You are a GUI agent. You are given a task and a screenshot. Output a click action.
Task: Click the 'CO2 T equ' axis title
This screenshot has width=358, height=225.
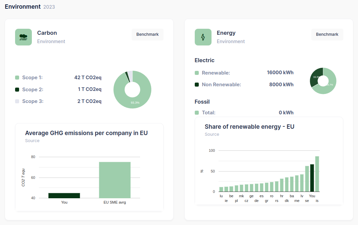23,178
